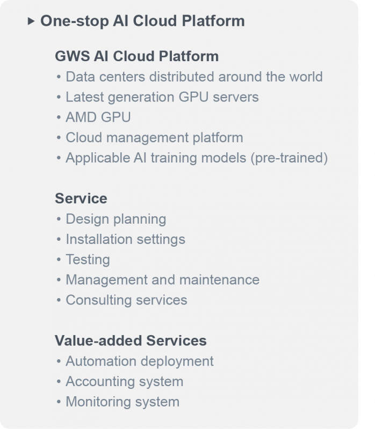This screenshot has width=375, height=429.
Task: Select the GWS AI Cloud Platform subheading
Action: tap(137, 56)
